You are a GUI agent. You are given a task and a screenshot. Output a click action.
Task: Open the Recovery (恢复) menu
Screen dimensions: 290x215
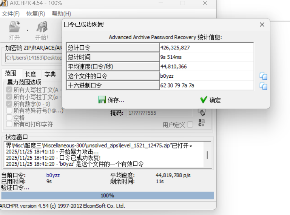tap(35, 14)
